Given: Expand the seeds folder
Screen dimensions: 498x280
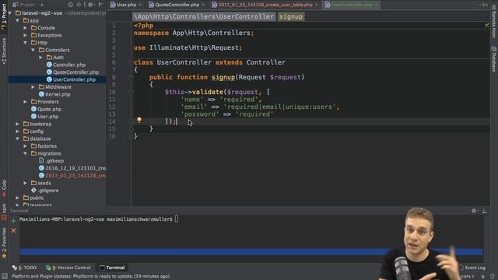Looking at the screenshot, I should tap(26, 183).
